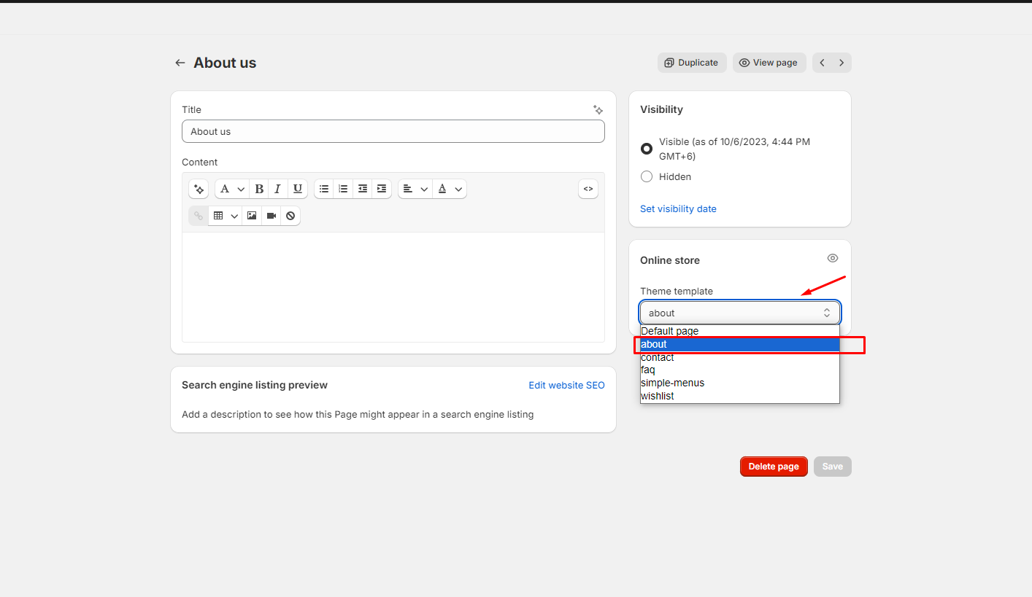Image resolution: width=1032 pixels, height=597 pixels.
Task: Open the Theme template dropdown
Action: pyautogui.click(x=739, y=313)
